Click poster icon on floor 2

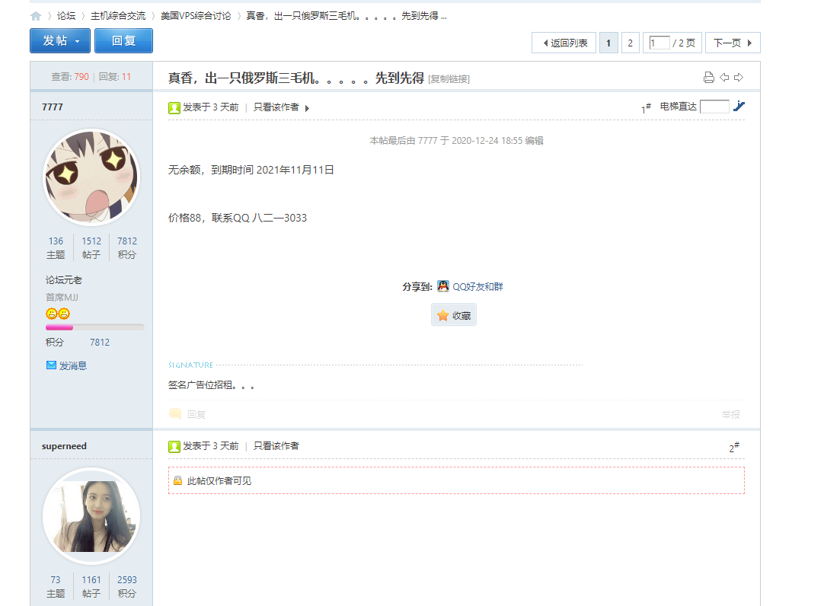(x=174, y=446)
